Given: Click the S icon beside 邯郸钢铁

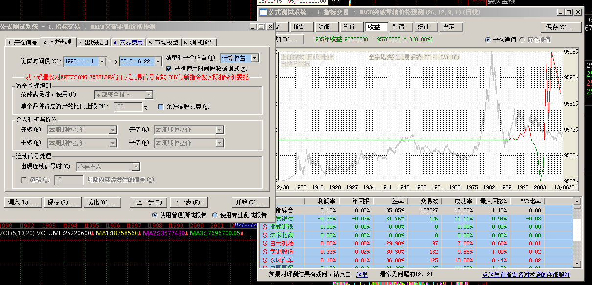Looking at the screenshot, I should (265, 226).
